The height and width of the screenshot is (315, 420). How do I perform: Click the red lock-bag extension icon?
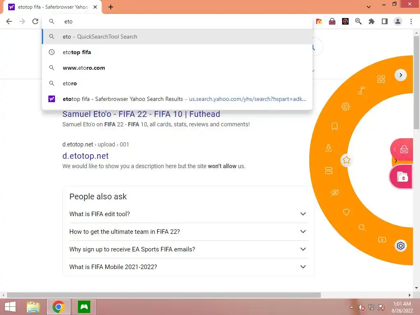(332, 21)
